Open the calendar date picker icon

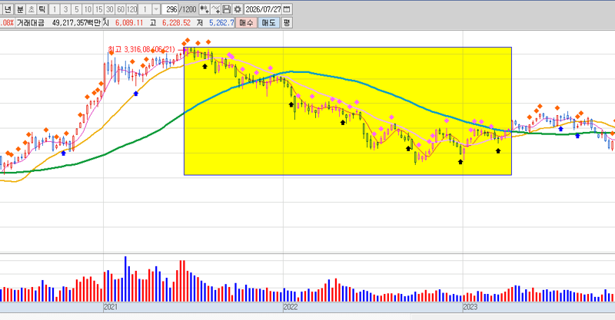coord(287,9)
